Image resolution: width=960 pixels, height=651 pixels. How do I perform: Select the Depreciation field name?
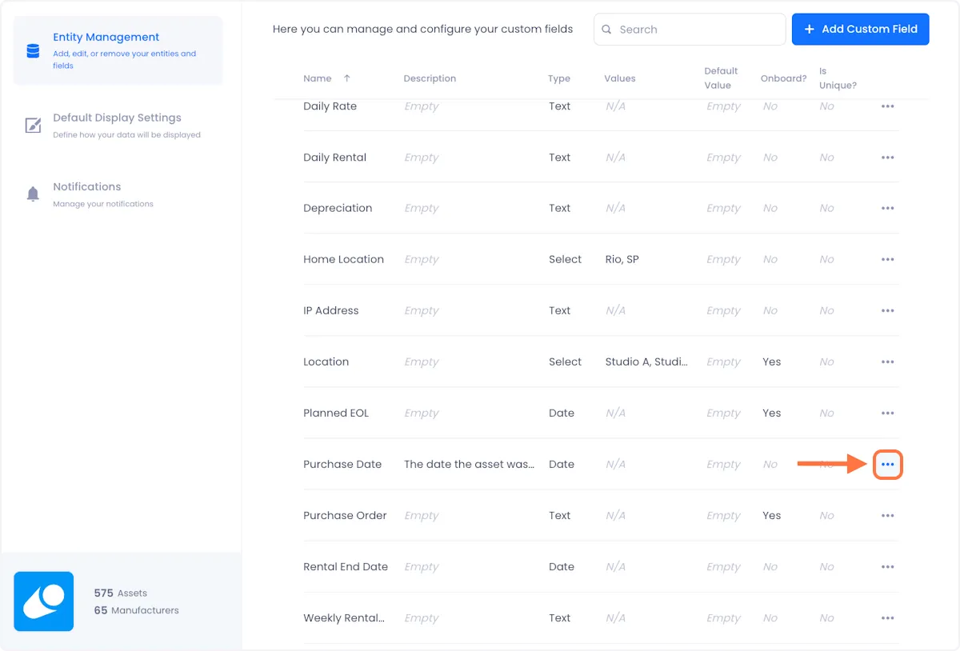pyautogui.click(x=338, y=208)
